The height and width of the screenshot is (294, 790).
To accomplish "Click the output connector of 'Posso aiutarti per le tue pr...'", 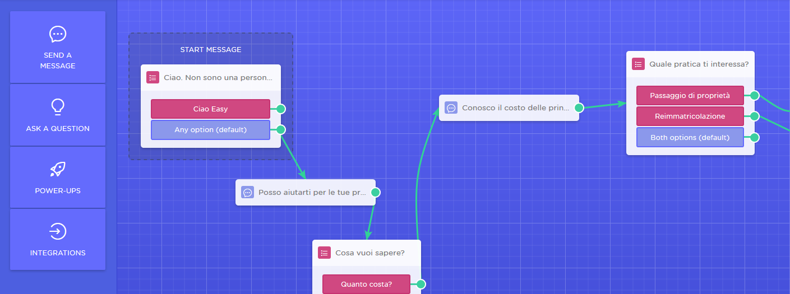I will pyautogui.click(x=376, y=192).
